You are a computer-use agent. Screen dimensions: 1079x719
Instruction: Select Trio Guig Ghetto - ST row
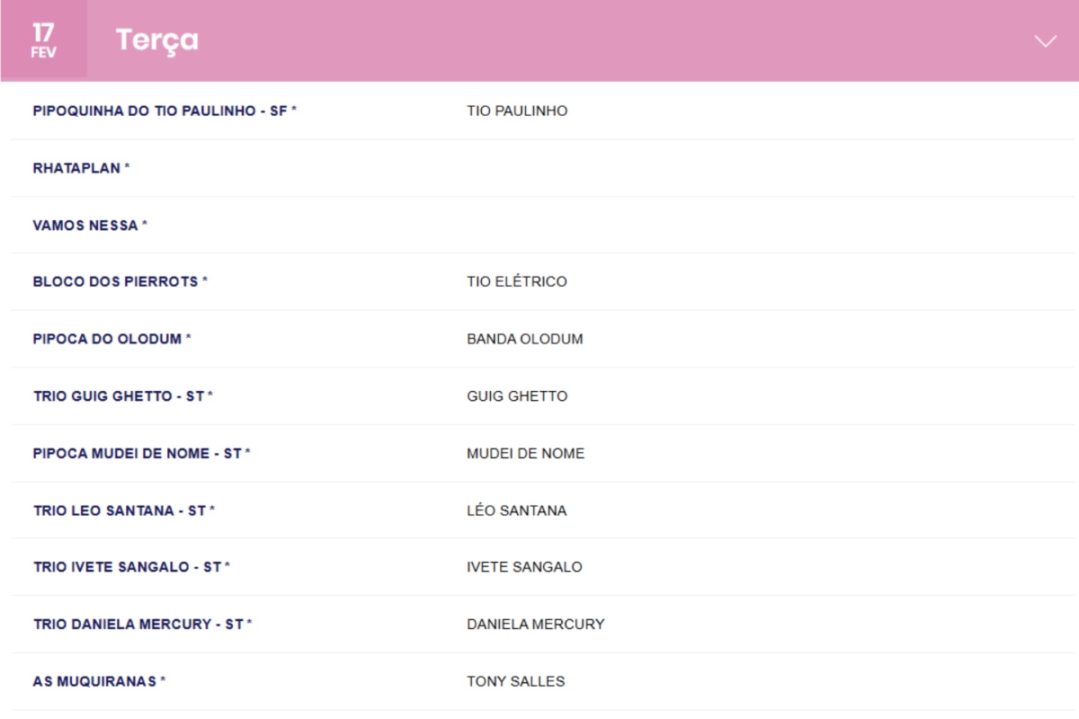(122, 396)
